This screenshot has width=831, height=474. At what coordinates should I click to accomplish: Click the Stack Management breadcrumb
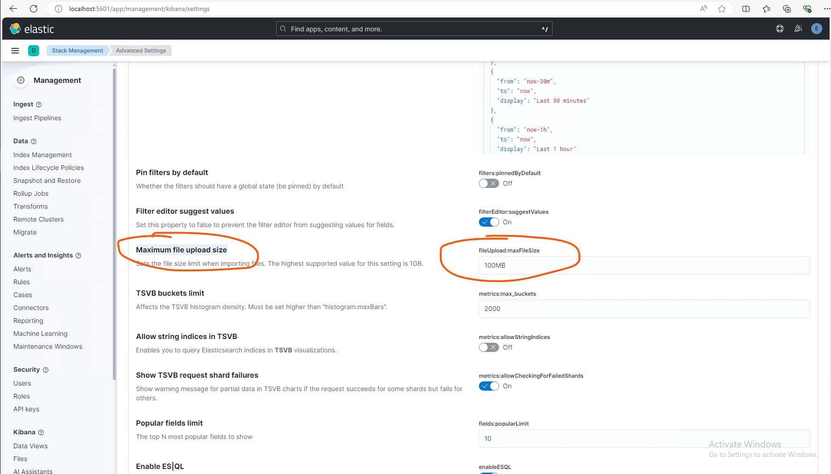77,51
